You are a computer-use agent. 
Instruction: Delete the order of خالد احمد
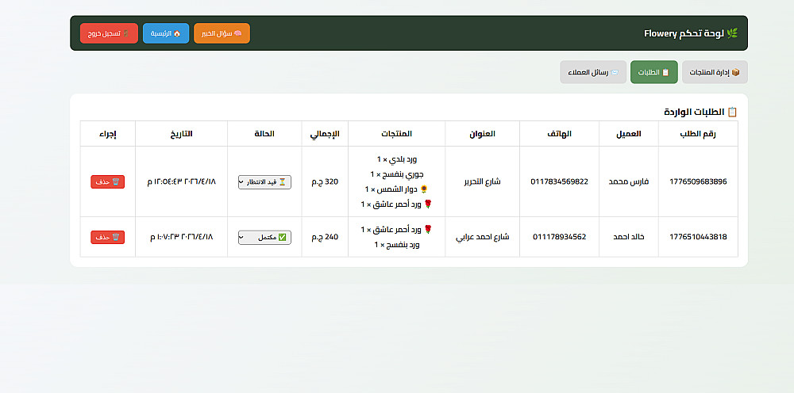(x=107, y=238)
